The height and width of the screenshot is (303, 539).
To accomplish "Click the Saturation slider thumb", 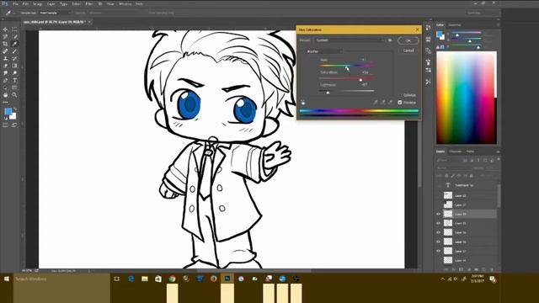I will tap(360, 80).
